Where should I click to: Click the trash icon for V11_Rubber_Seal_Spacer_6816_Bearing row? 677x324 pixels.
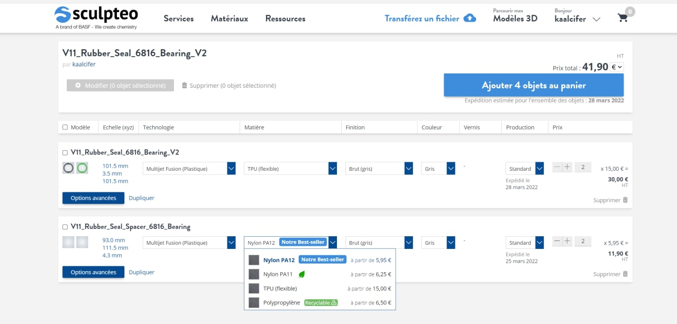tap(625, 274)
